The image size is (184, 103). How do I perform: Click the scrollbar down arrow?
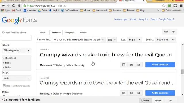[182, 94]
